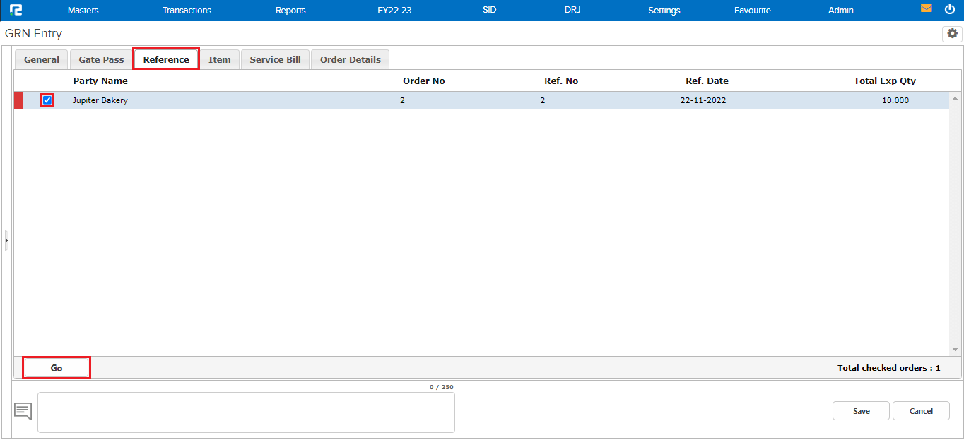The height and width of the screenshot is (440, 964).
Task: Click the Go button
Action: [57, 367]
